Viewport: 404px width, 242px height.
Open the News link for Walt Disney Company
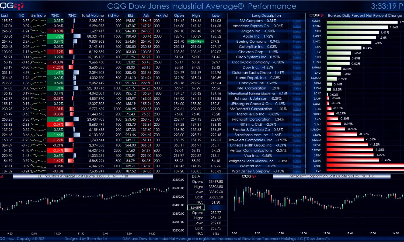point(297,171)
